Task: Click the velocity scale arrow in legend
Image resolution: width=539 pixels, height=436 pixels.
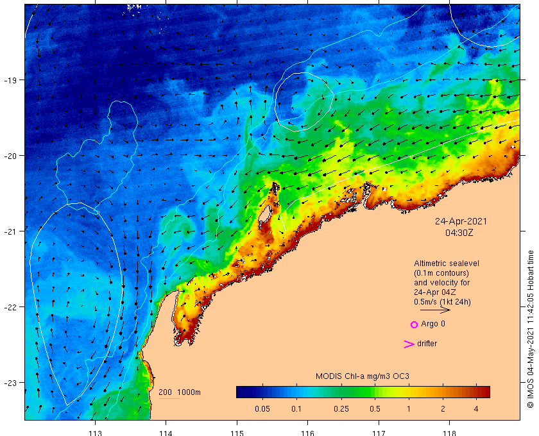Action: [435, 310]
